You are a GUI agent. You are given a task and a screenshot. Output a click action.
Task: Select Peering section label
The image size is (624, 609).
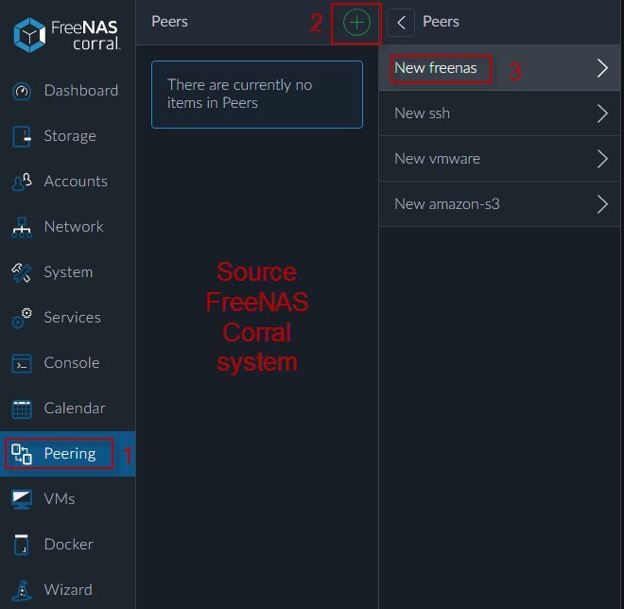(70, 454)
